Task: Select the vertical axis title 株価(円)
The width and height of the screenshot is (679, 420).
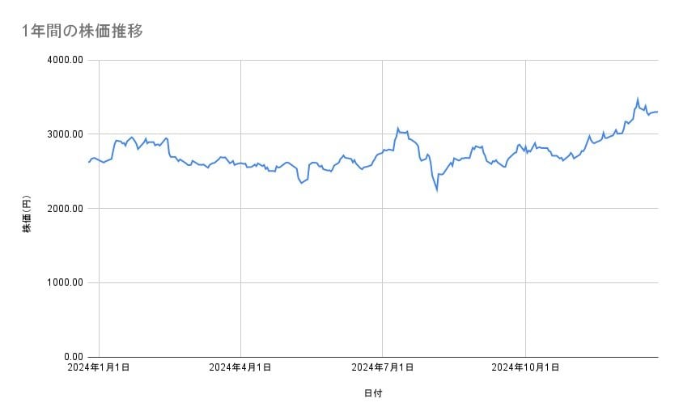Action: pos(27,212)
